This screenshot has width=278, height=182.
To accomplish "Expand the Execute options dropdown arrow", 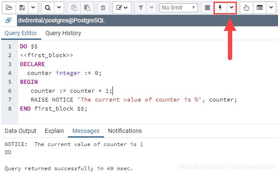I will pos(231,8).
